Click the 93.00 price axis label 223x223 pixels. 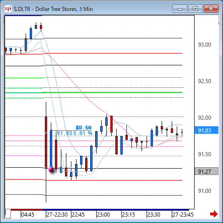(x=205, y=45)
